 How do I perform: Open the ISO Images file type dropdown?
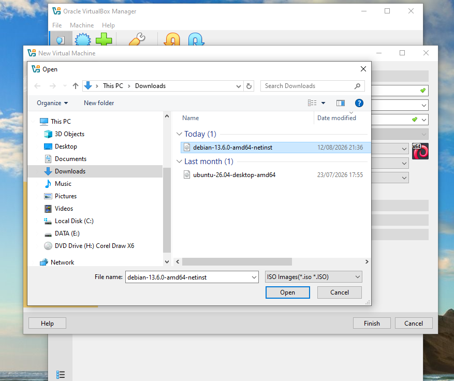pos(358,277)
